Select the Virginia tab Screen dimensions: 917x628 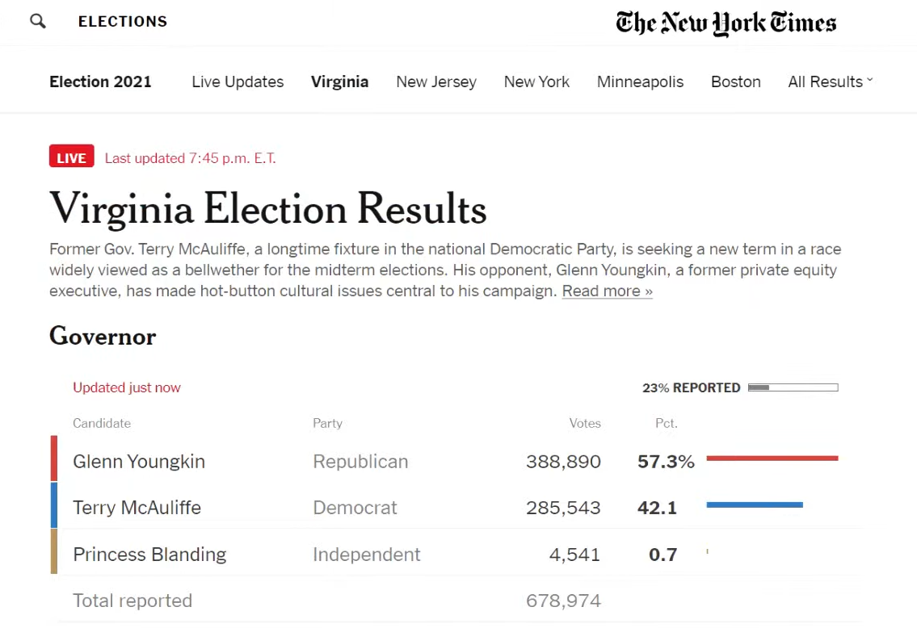pyautogui.click(x=339, y=82)
